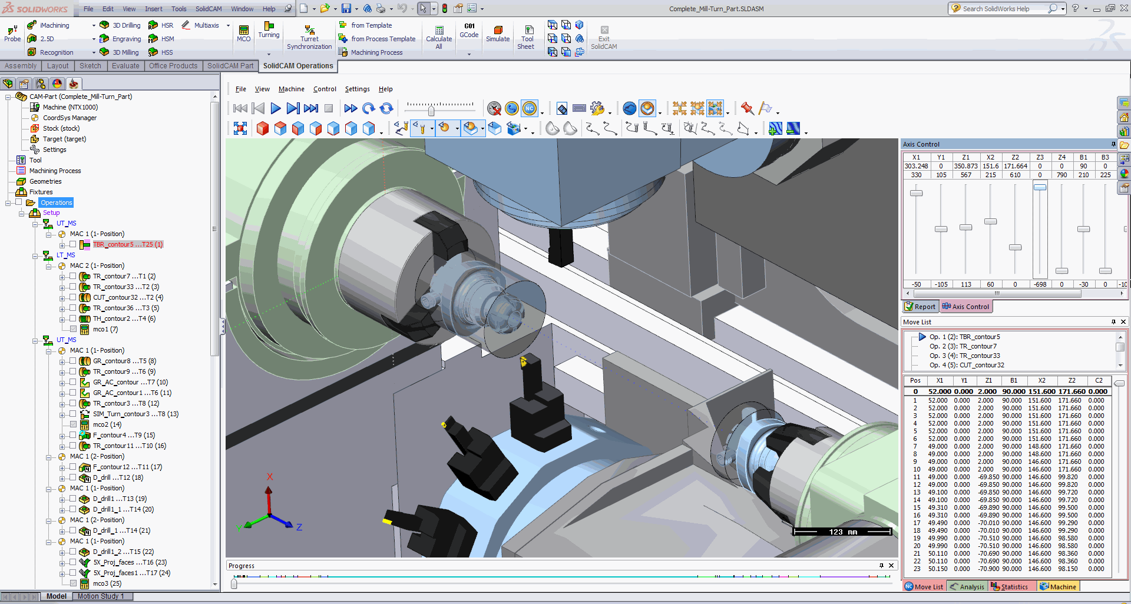Click the zoom-to-fit icon with red arrows
The height and width of the screenshot is (604, 1131).
(240, 128)
